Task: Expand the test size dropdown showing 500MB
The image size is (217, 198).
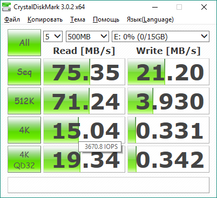Action: (87, 37)
